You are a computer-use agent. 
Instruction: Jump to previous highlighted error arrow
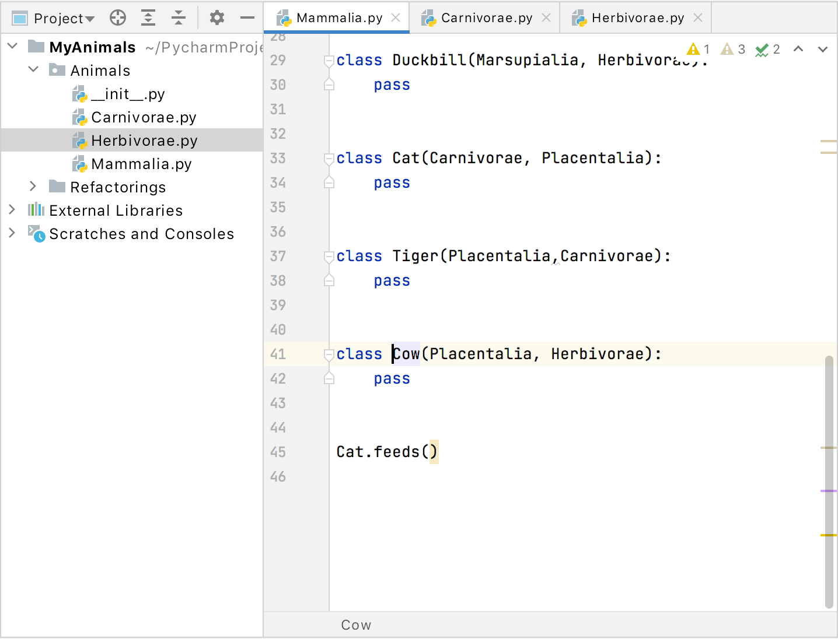point(798,50)
